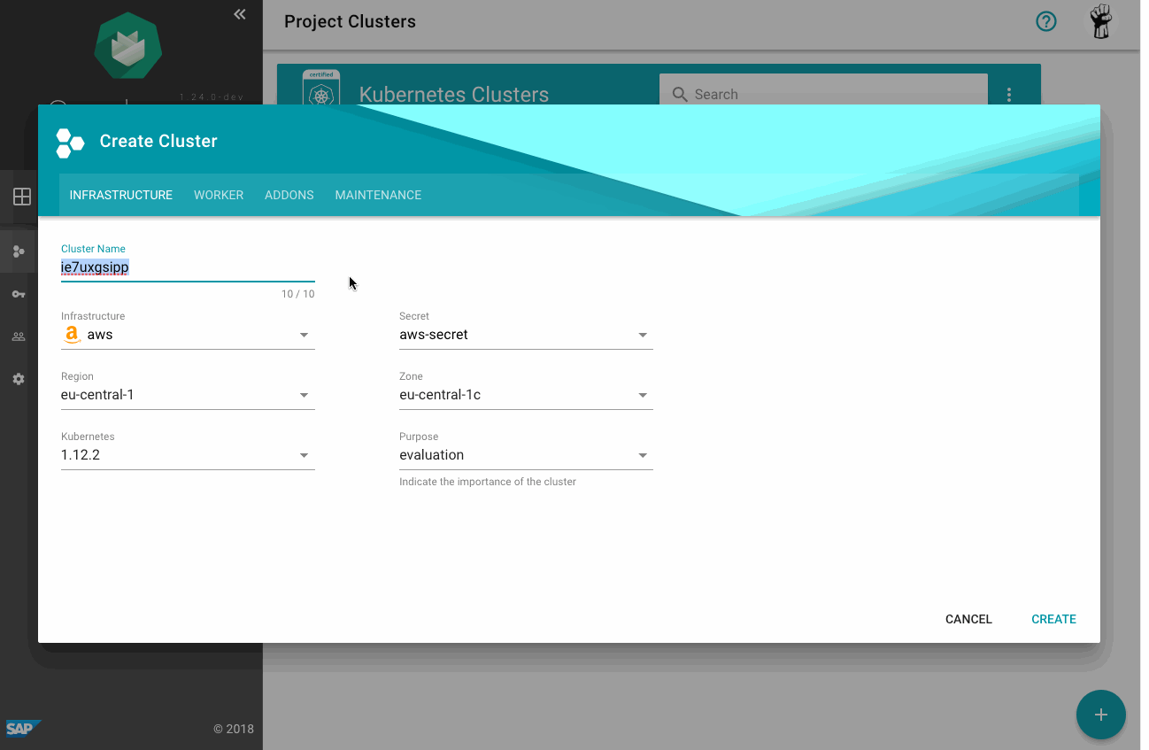Click the SAP logo at bottom left
1149x750 pixels.
point(22,728)
